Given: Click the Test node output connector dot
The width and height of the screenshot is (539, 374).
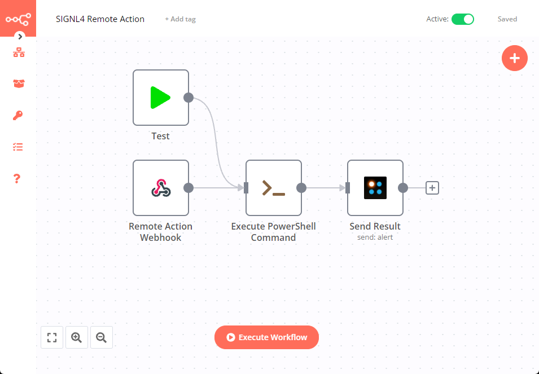Looking at the screenshot, I should 189,98.
